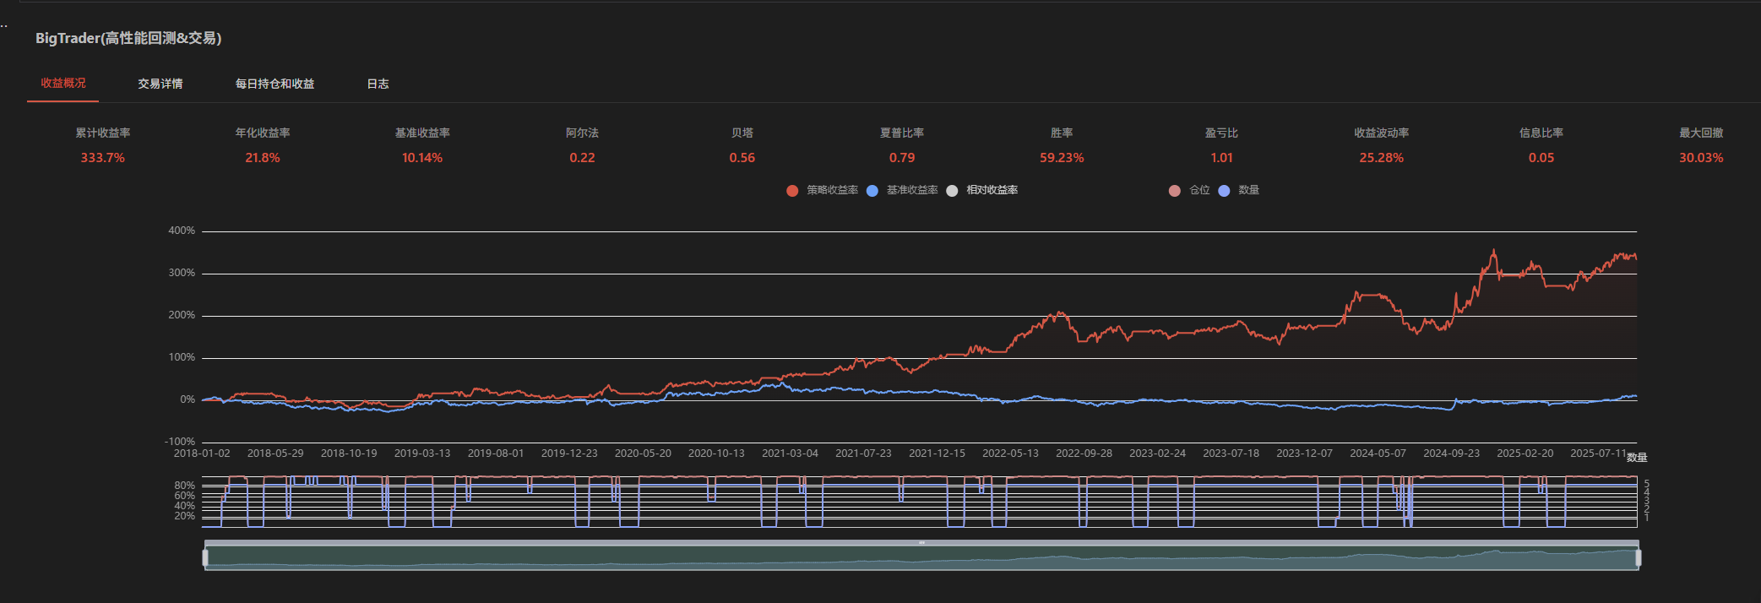Open the 日志 tab
Image resolution: width=1761 pixels, height=603 pixels.
(x=378, y=84)
